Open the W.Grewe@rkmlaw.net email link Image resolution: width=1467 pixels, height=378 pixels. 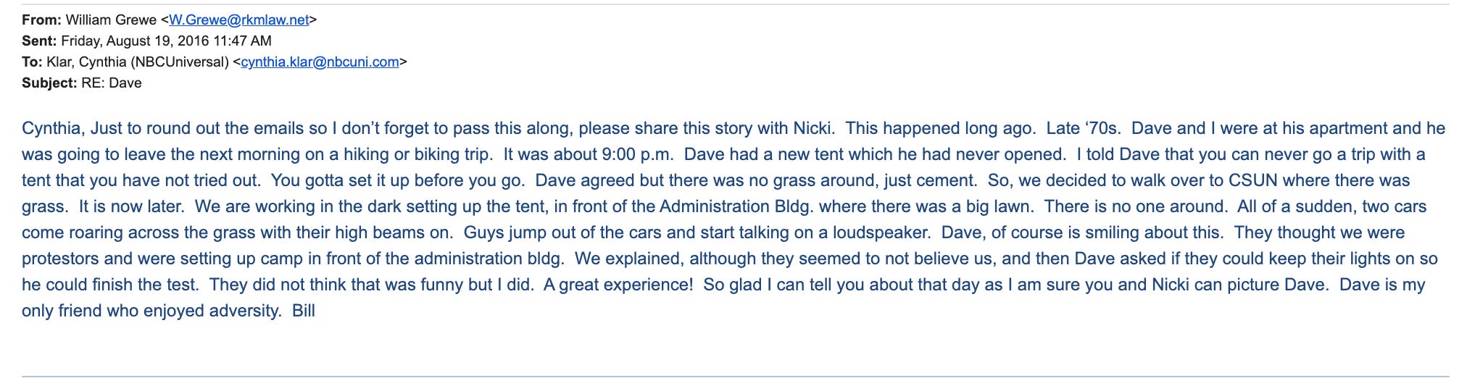pyautogui.click(x=239, y=20)
